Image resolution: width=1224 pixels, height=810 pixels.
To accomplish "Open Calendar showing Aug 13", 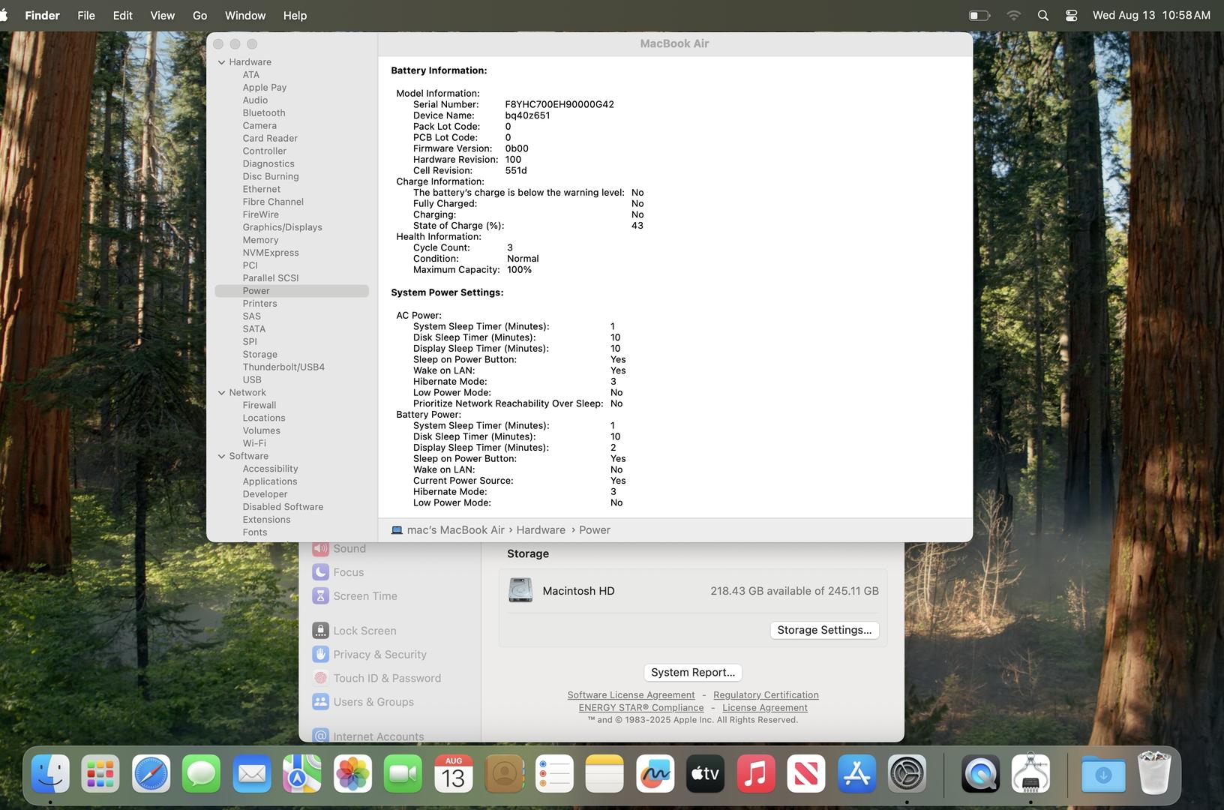I will pos(454,773).
